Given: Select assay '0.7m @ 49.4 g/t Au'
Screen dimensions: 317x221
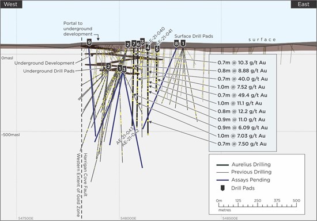Looking at the screenshot, I should pos(243,95).
